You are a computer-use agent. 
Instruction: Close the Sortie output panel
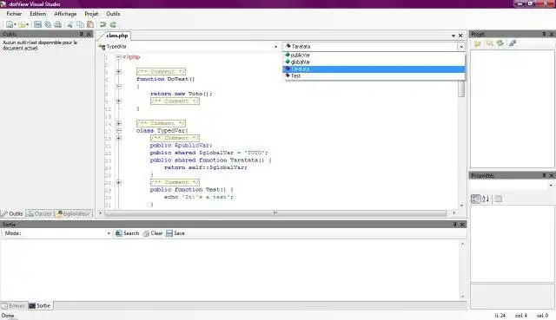point(462,225)
